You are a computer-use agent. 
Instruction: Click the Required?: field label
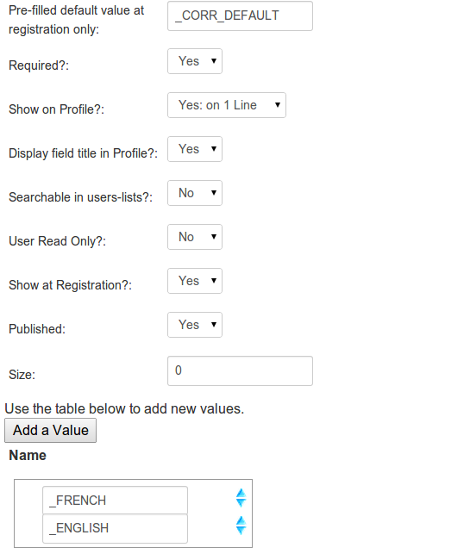(x=39, y=65)
